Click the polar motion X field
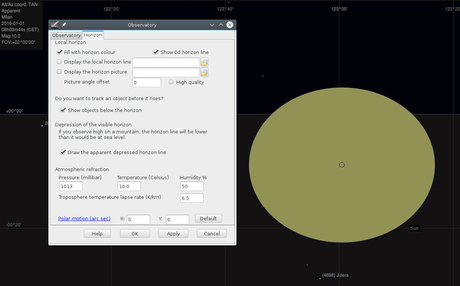The image size is (460, 286). pos(138,219)
